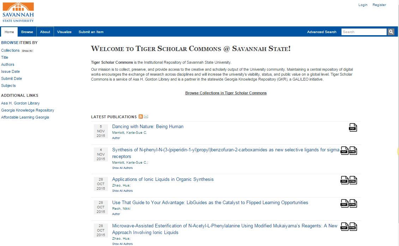Go to the Home tab

click(x=9, y=32)
